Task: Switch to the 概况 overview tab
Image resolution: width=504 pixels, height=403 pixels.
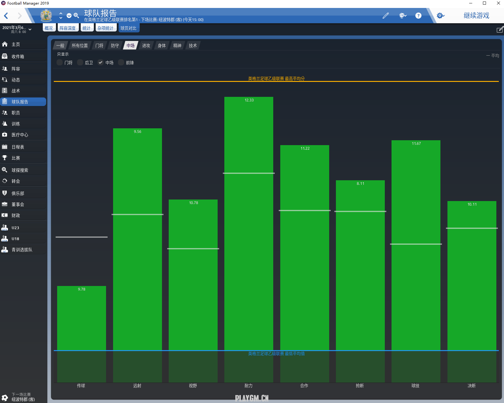Action: click(x=49, y=28)
